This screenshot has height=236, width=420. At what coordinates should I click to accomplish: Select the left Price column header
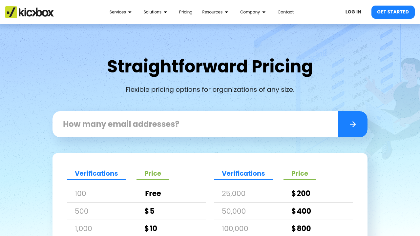[153, 173]
